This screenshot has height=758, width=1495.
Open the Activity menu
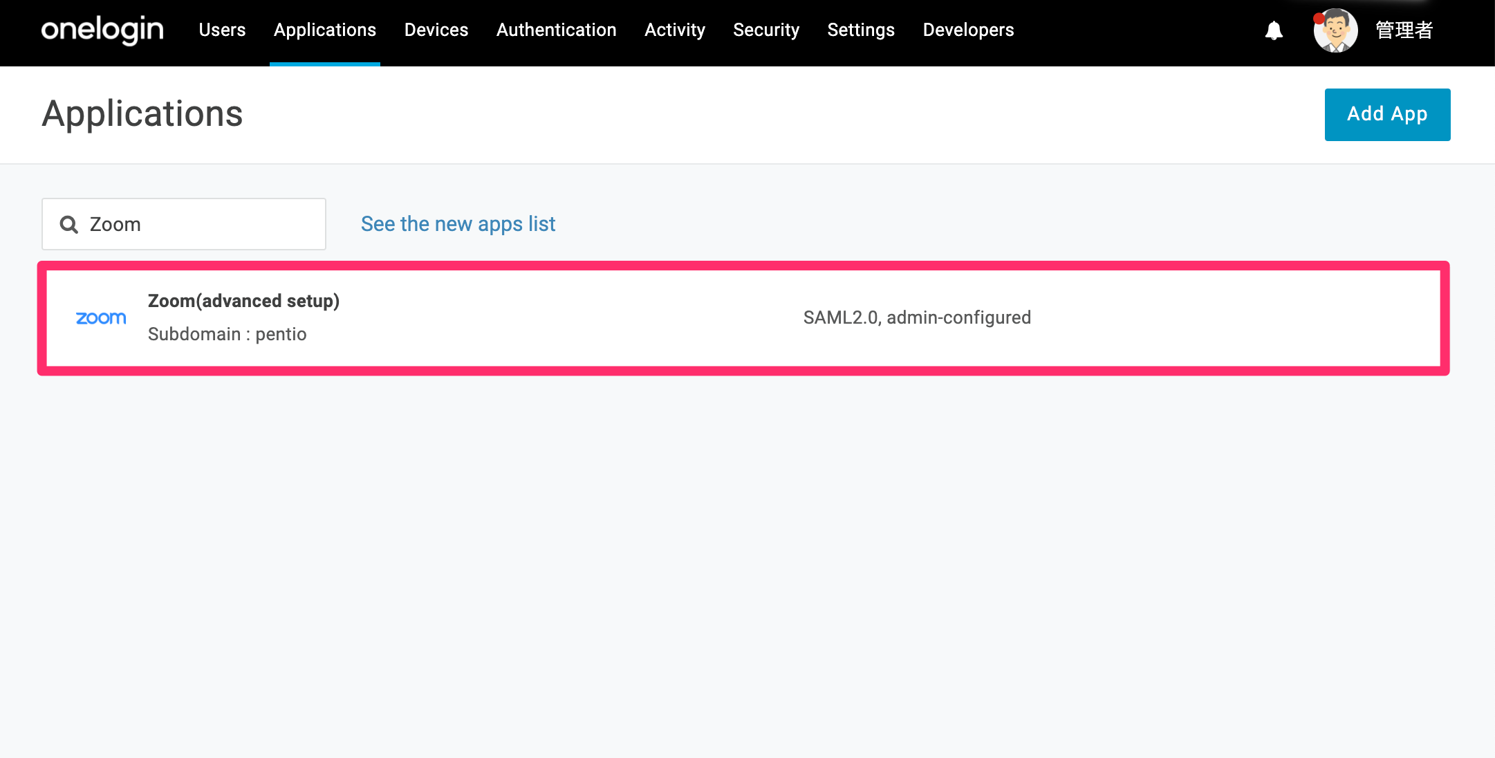[675, 30]
